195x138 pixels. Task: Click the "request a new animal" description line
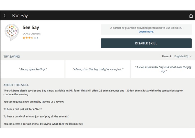point(34,102)
